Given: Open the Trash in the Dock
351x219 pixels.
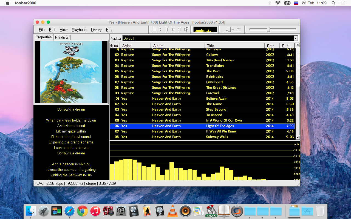Looking at the screenshot, I should coord(320,211).
